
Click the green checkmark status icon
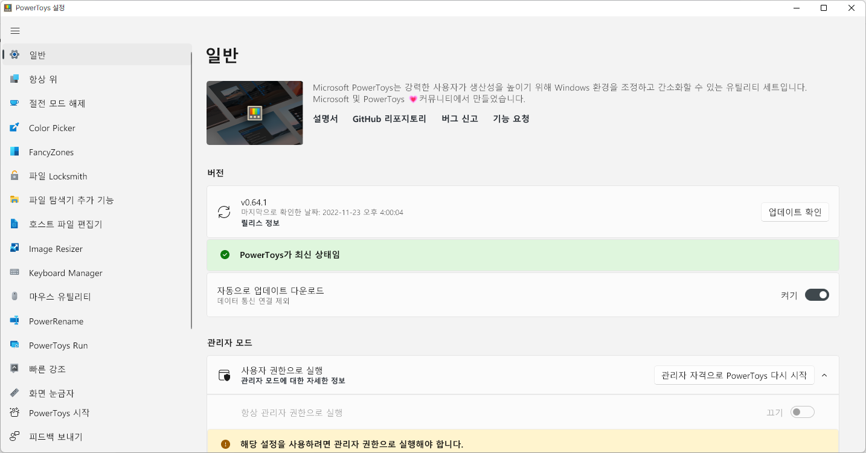225,255
